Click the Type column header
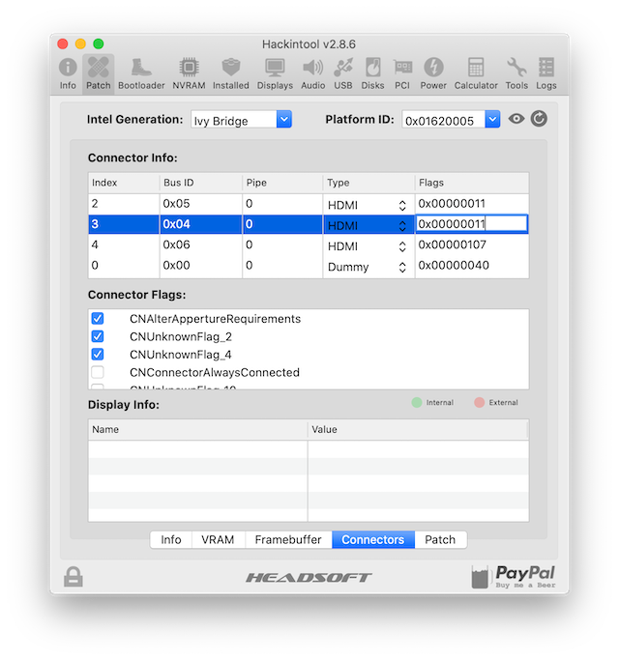Image resolution: width=619 pixels, height=660 pixels. point(369,183)
